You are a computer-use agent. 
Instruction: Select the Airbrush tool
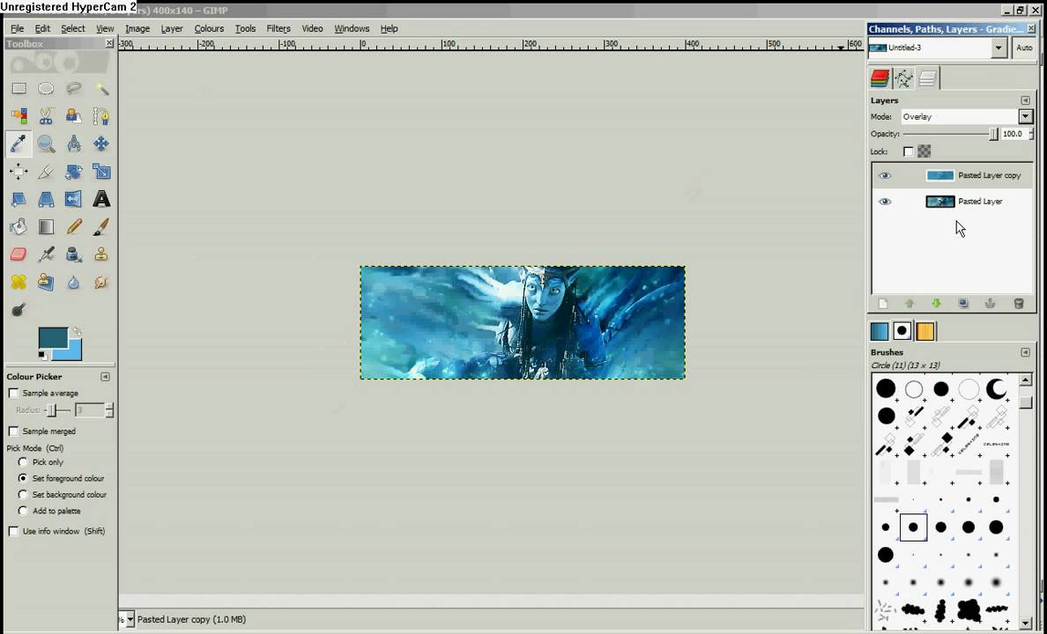click(46, 254)
